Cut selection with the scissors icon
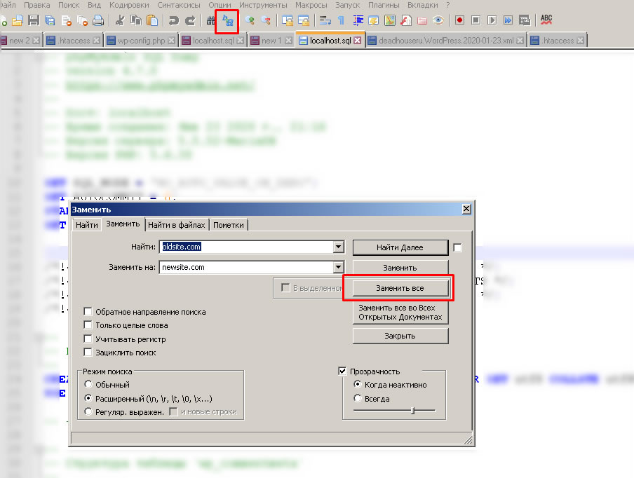Image resolution: width=634 pixels, height=478 pixels. [x=120, y=20]
